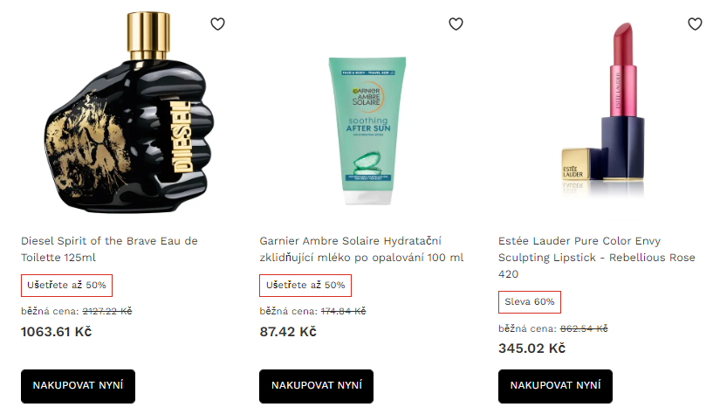Open Garnier Ambre Solaire Hydratační product title
This screenshot has width=713, height=407.
[361, 249]
